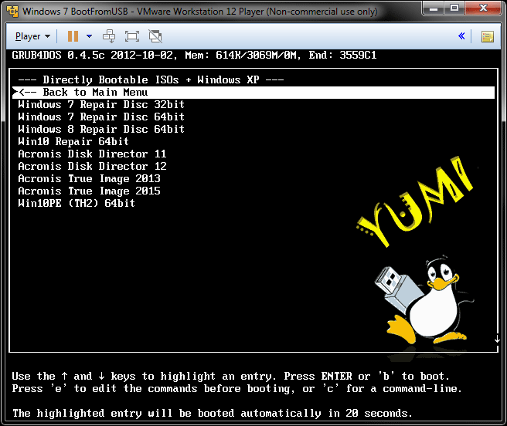Open the VMware notes/message log icon

(x=487, y=36)
